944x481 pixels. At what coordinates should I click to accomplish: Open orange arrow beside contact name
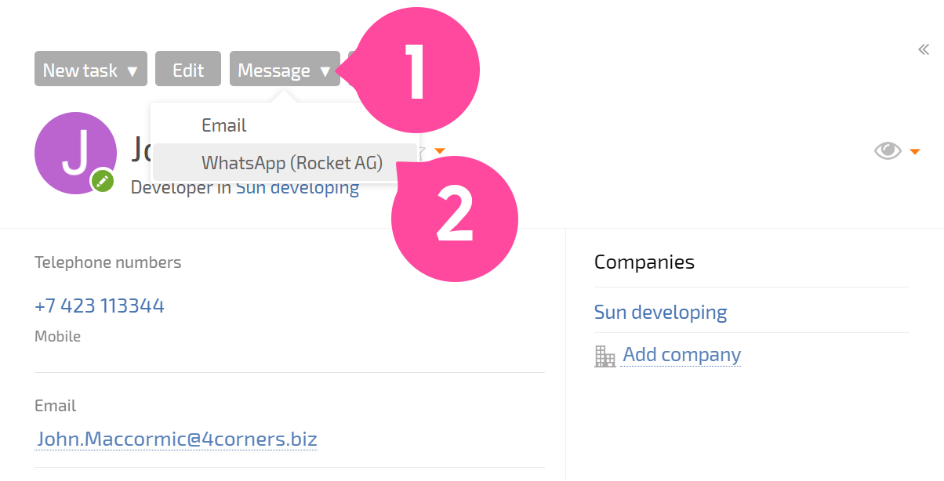[x=440, y=150]
